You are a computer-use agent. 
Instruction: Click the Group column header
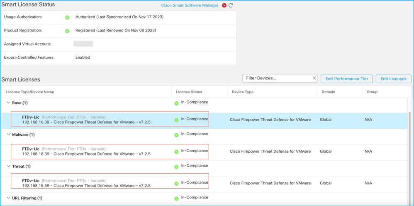(x=372, y=92)
